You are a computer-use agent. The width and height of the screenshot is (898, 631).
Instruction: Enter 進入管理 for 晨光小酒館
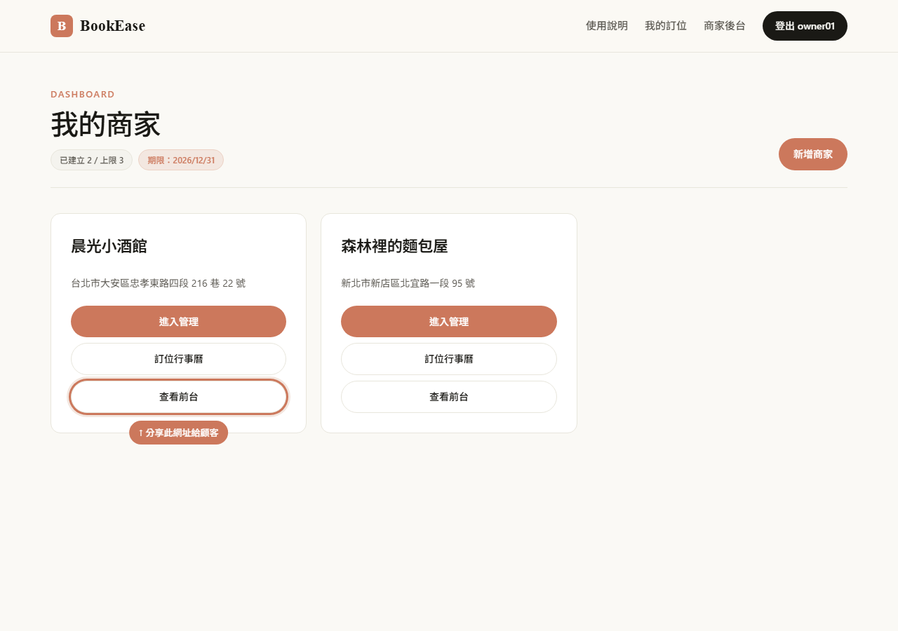click(178, 322)
